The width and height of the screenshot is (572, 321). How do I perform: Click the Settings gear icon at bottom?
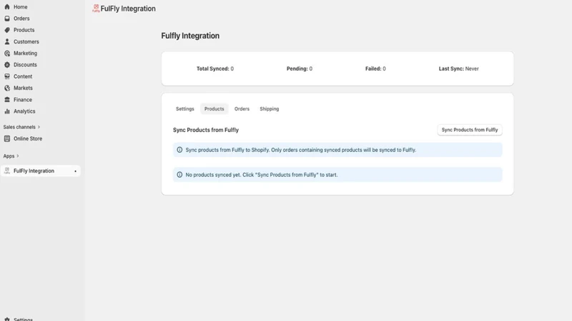7,319
